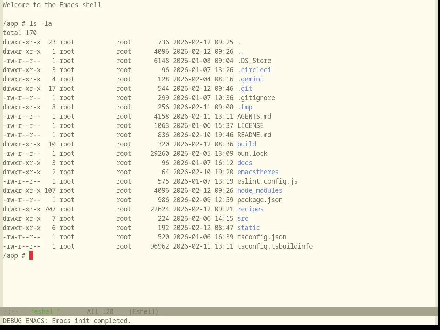Click the src directory name
440x330 pixels.
243,218
